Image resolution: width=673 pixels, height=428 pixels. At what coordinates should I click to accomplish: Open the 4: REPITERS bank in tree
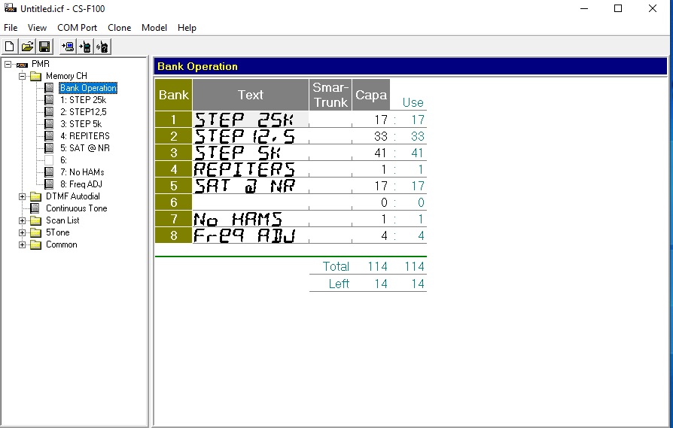pyautogui.click(x=84, y=136)
